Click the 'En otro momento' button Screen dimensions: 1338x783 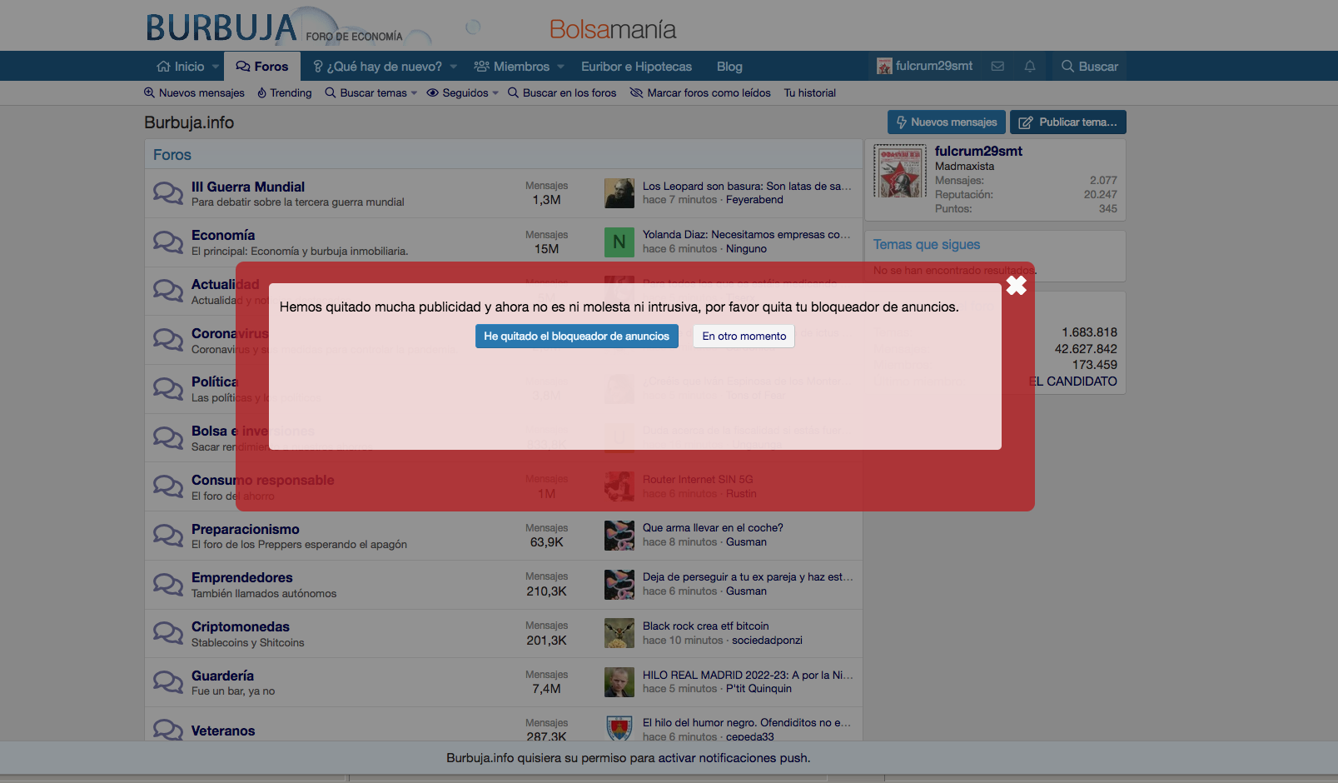click(x=743, y=336)
